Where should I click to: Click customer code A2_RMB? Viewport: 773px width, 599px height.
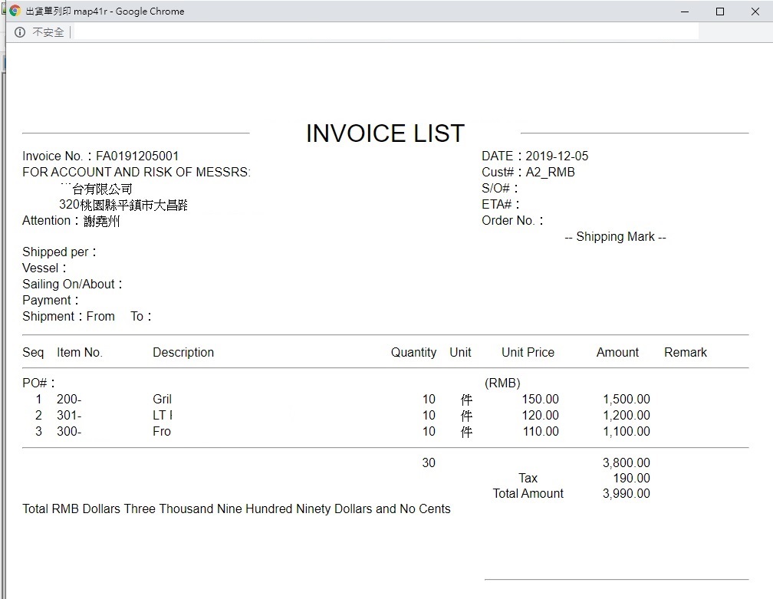click(550, 173)
